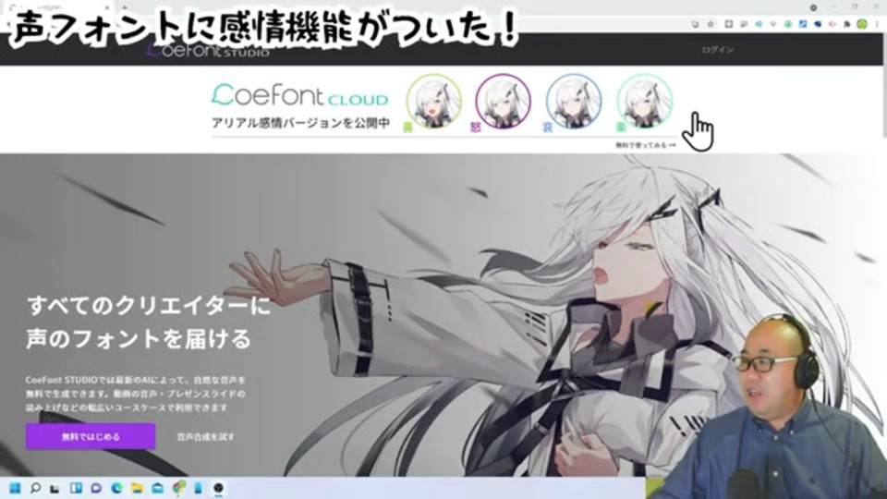The width and height of the screenshot is (887, 499).
Task: Select the 怒 (anger) Allial avatar
Action: tap(503, 103)
